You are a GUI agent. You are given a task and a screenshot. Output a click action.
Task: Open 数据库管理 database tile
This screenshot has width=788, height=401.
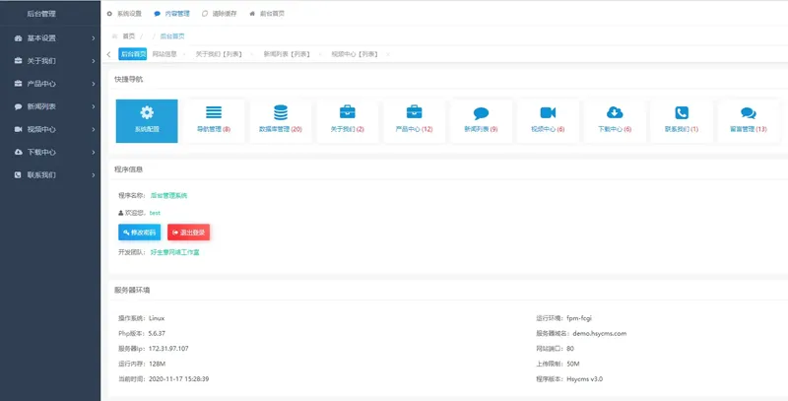(x=281, y=120)
